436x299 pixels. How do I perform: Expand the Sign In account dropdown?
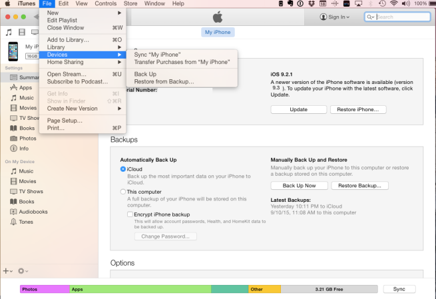coord(335,17)
